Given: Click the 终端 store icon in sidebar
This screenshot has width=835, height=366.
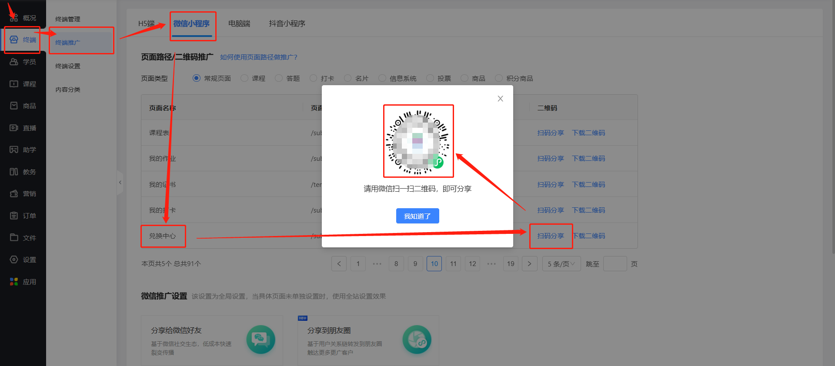Looking at the screenshot, I should 14,40.
